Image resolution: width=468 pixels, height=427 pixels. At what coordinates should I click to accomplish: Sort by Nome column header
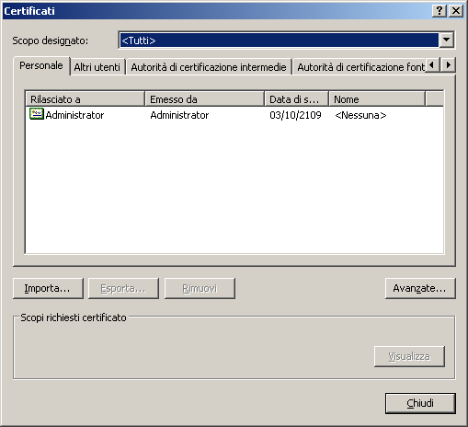pos(377,99)
